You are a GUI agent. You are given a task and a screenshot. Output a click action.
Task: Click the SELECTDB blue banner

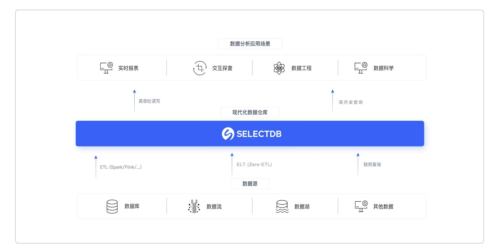point(250,133)
